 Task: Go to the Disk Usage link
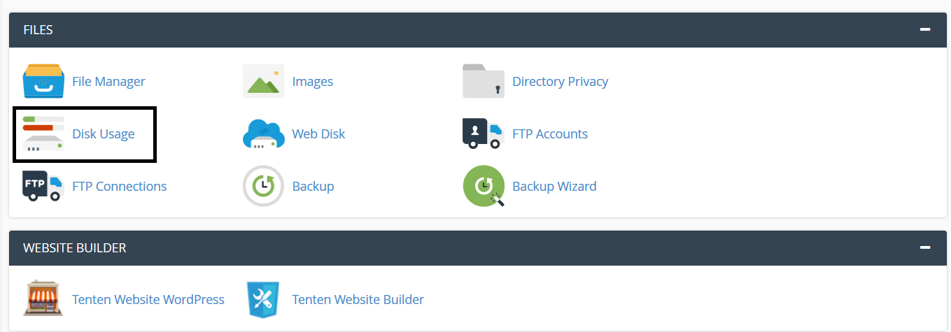[104, 133]
